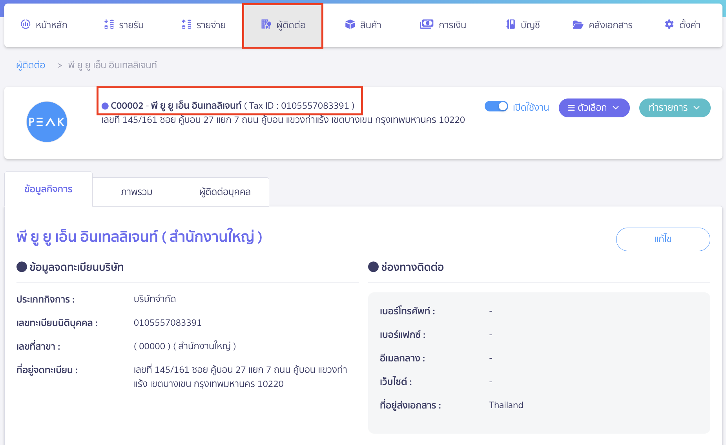Click the อีเมลกลาง label
Image resolution: width=726 pixels, height=445 pixels.
(x=402, y=358)
